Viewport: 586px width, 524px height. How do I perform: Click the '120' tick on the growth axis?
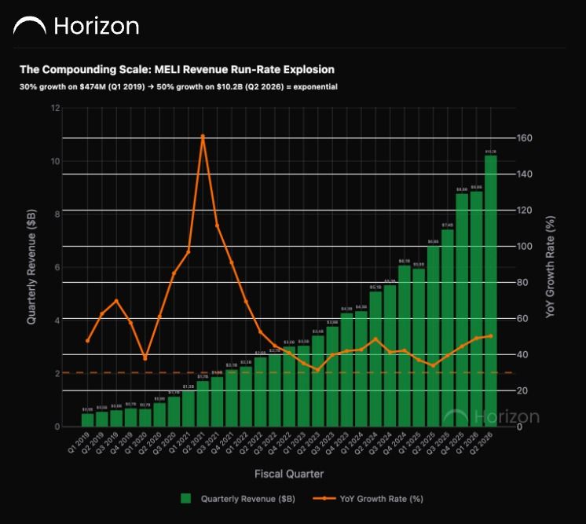(x=525, y=210)
